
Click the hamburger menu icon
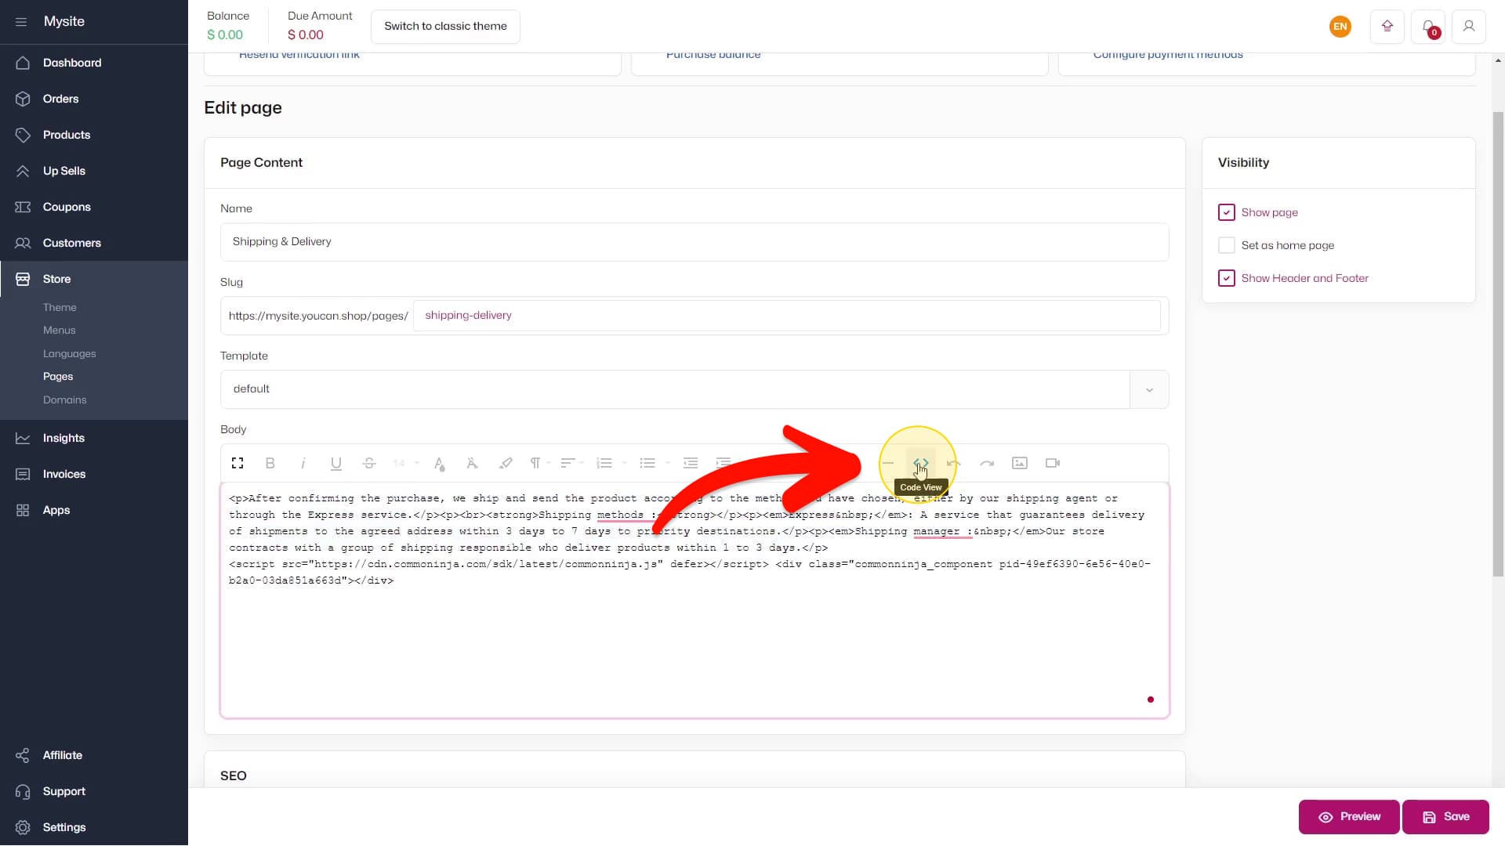tap(21, 22)
